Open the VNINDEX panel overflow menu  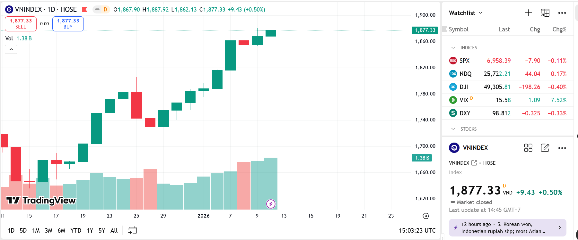[562, 148]
